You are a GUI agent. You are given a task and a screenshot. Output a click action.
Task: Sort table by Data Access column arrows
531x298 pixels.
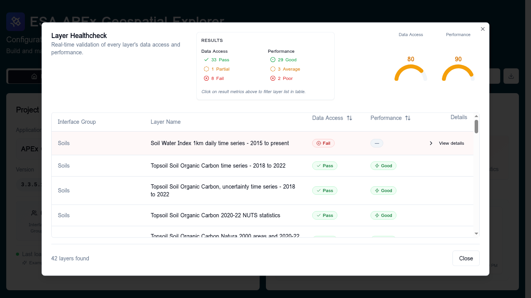tap(349, 118)
